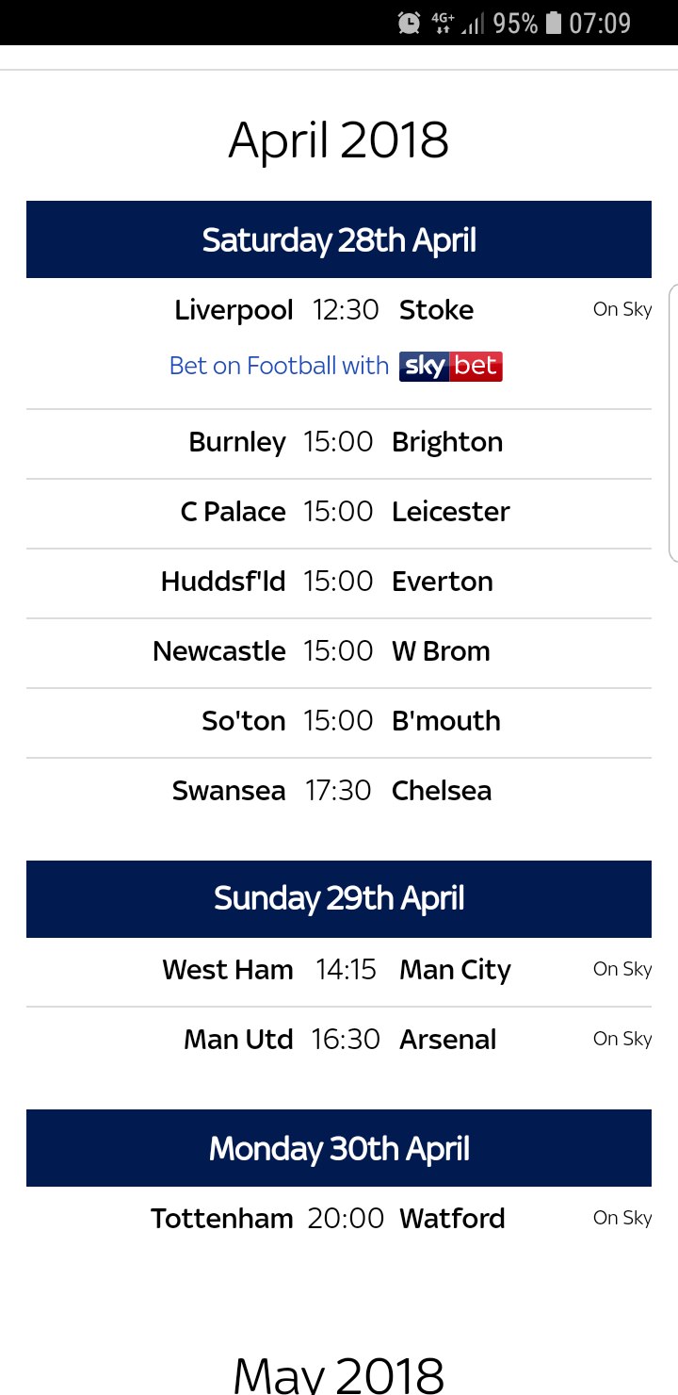
Task: Tap the battery status icon
Action: (x=553, y=23)
